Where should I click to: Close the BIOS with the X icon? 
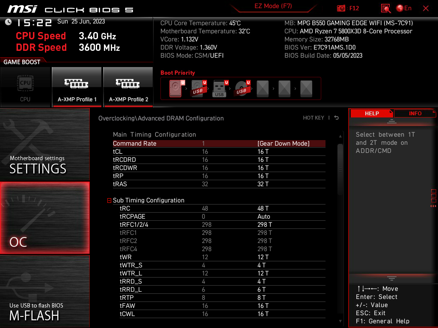point(426,9)
